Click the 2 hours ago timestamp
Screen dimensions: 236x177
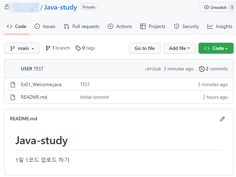pyautogui.click(x=215, y=97)
